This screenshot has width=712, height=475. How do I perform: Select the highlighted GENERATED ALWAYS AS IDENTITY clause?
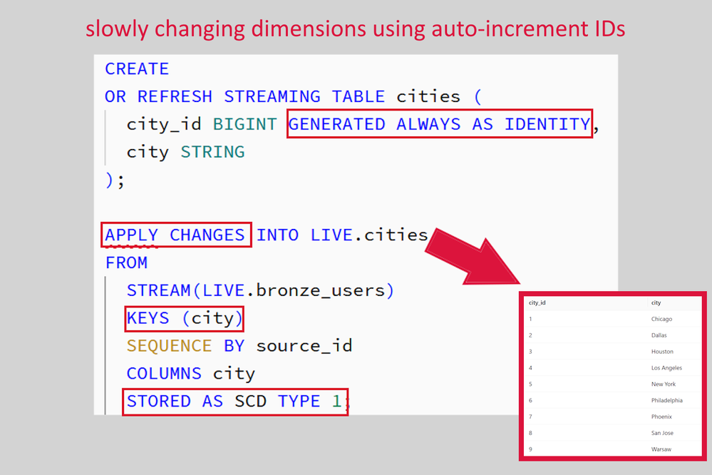(x=438, y=123)
